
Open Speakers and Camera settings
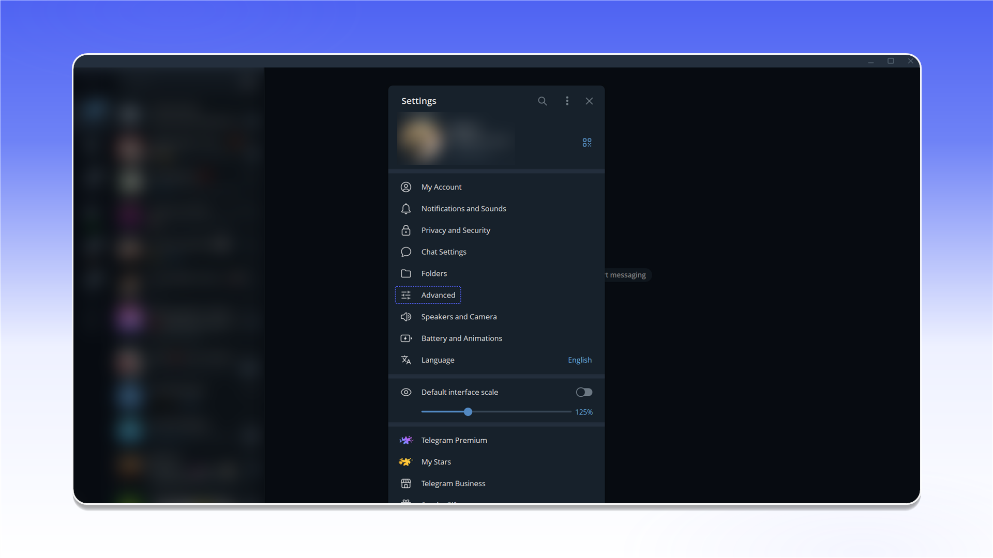click(x=496, y=317)
